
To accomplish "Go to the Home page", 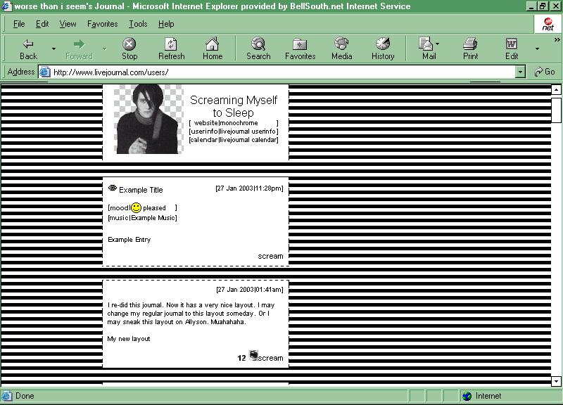I will tap(213, 49).
